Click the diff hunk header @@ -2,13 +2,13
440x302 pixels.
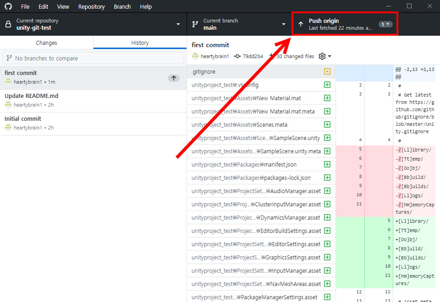click(415, 73)
